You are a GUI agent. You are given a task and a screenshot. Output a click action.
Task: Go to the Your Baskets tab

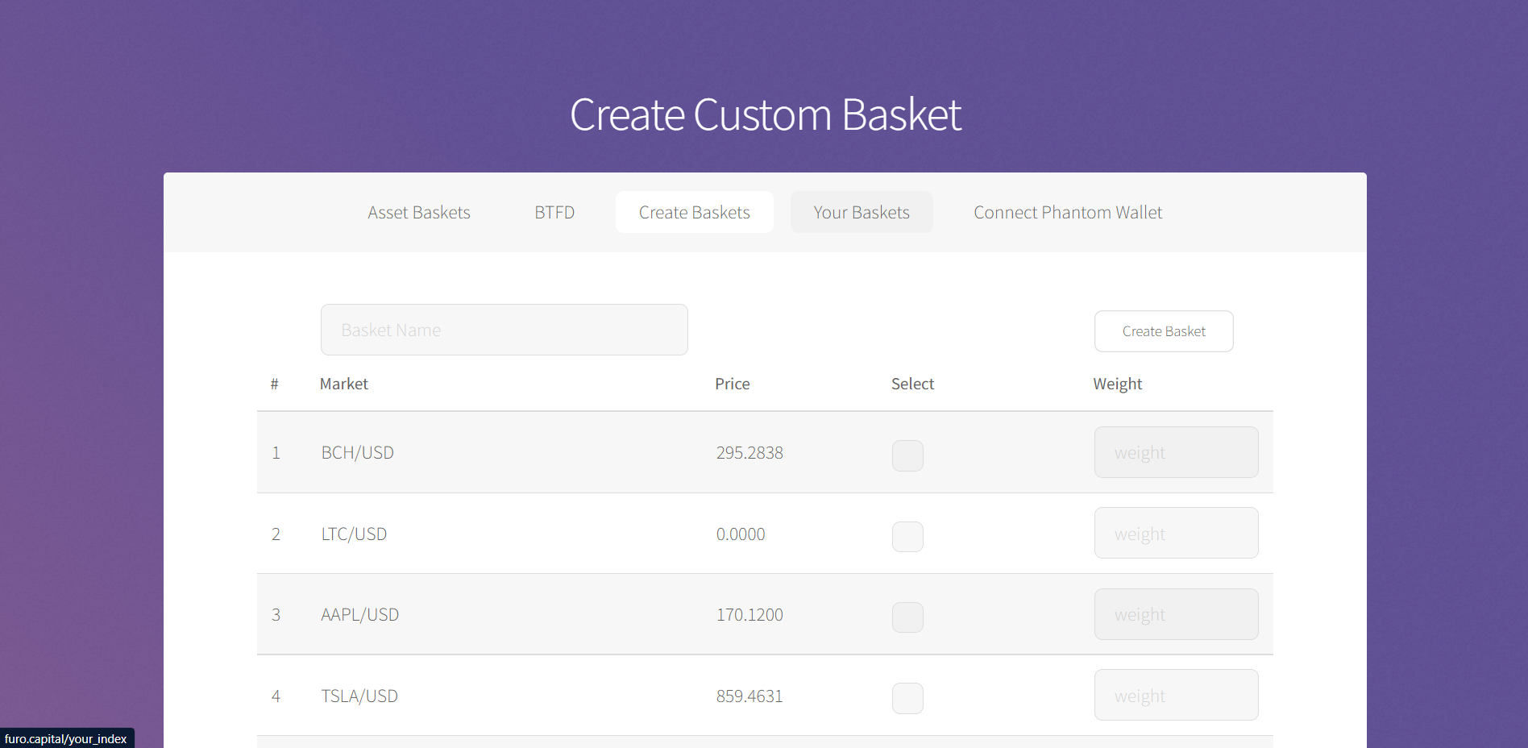tap(862, 212)
